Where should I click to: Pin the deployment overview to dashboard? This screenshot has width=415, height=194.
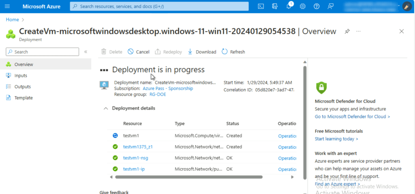click(347, 31)
